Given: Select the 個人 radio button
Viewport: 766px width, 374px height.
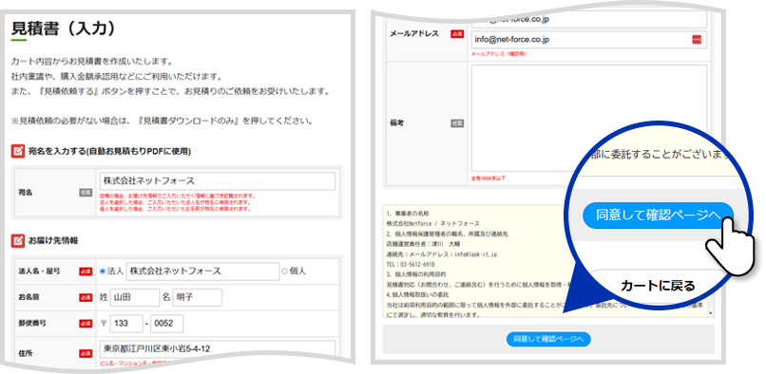Looking at the screenshot, I should tap(284, 271).
